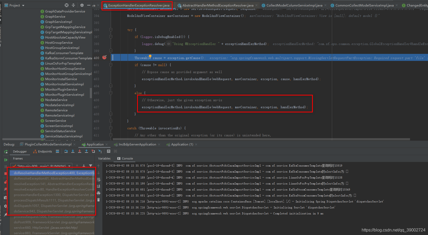This screenshot has height=235, width=428.
Task: Print the console output
Action: (x=98, y=193)
